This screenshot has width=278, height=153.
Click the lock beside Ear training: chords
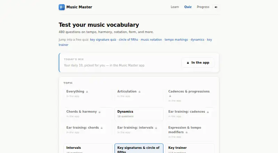point(101,128)
